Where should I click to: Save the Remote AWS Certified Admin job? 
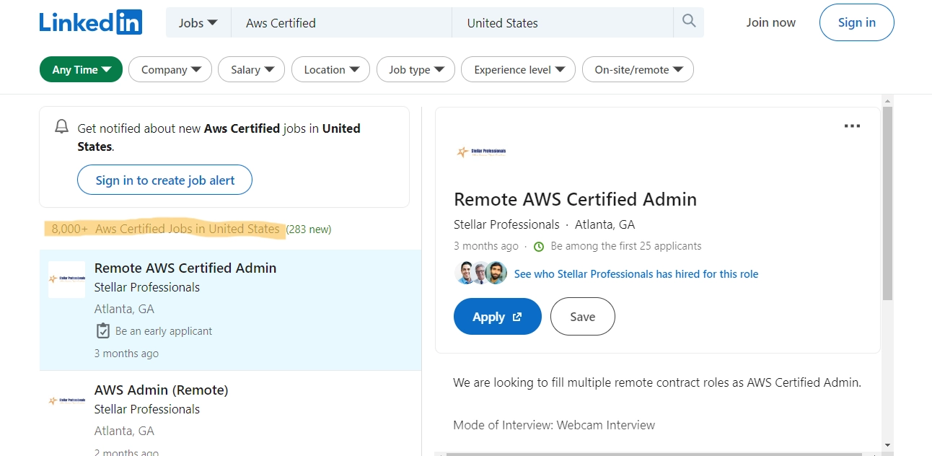(x=582, y=316)
